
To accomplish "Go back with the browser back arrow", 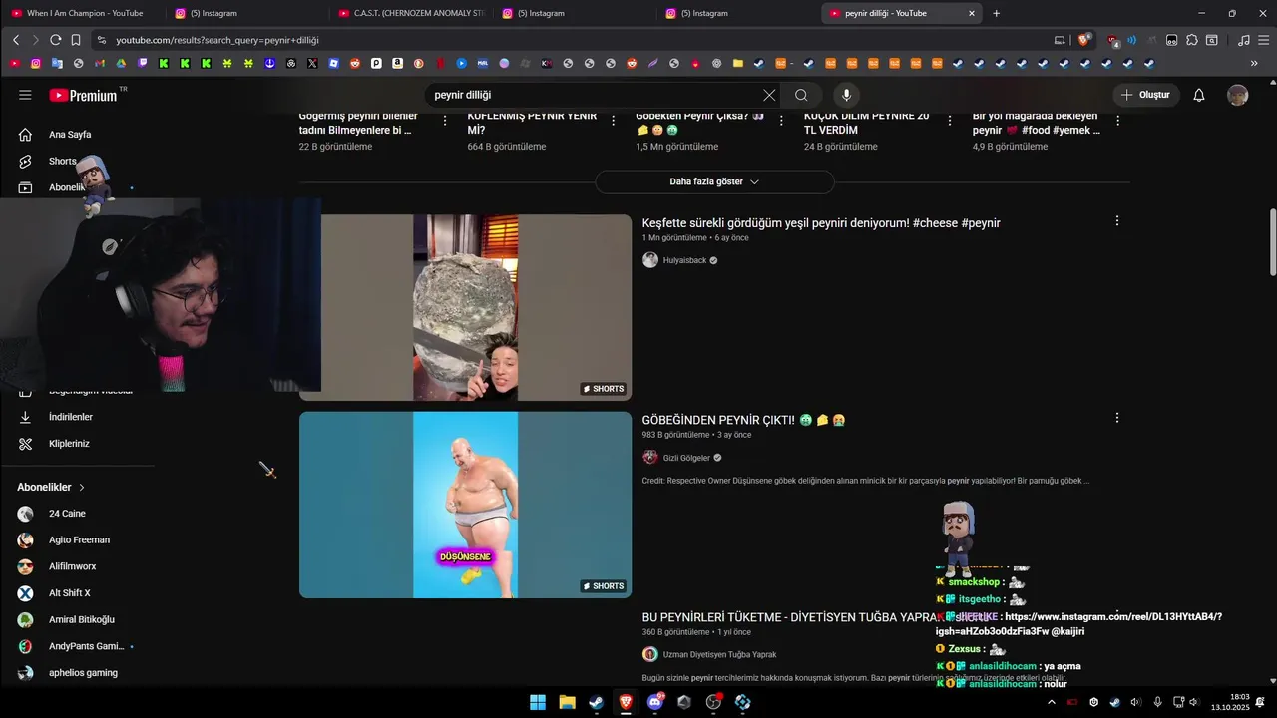I will pos(16,40).
